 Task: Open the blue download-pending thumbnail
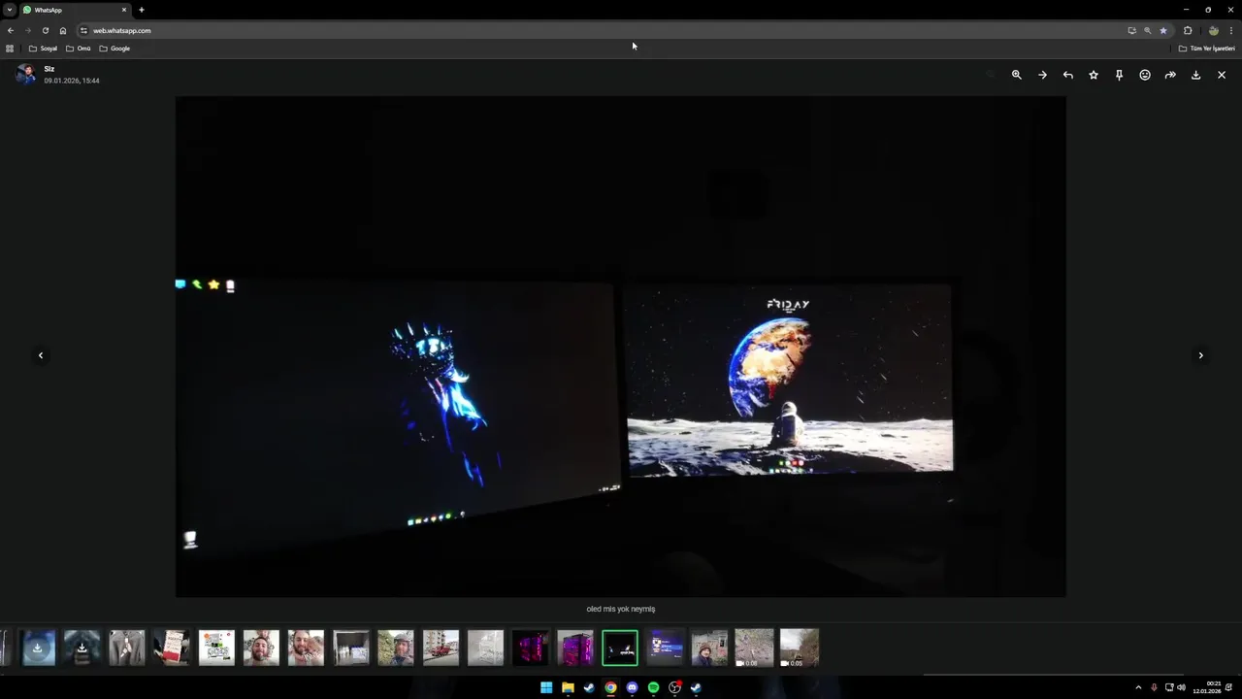(x=37, y=648)
